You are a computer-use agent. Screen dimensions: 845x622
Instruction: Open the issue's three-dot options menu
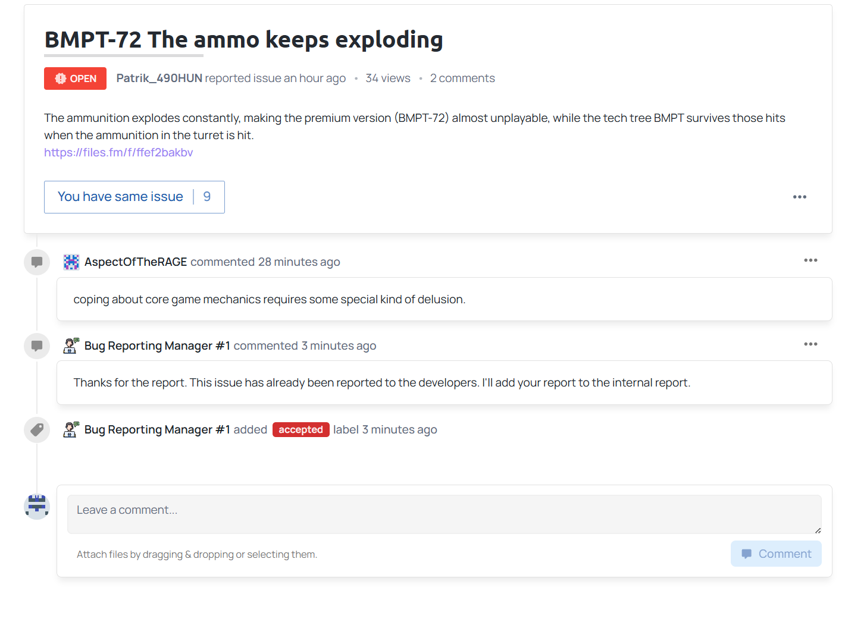(x=799, y=197)
